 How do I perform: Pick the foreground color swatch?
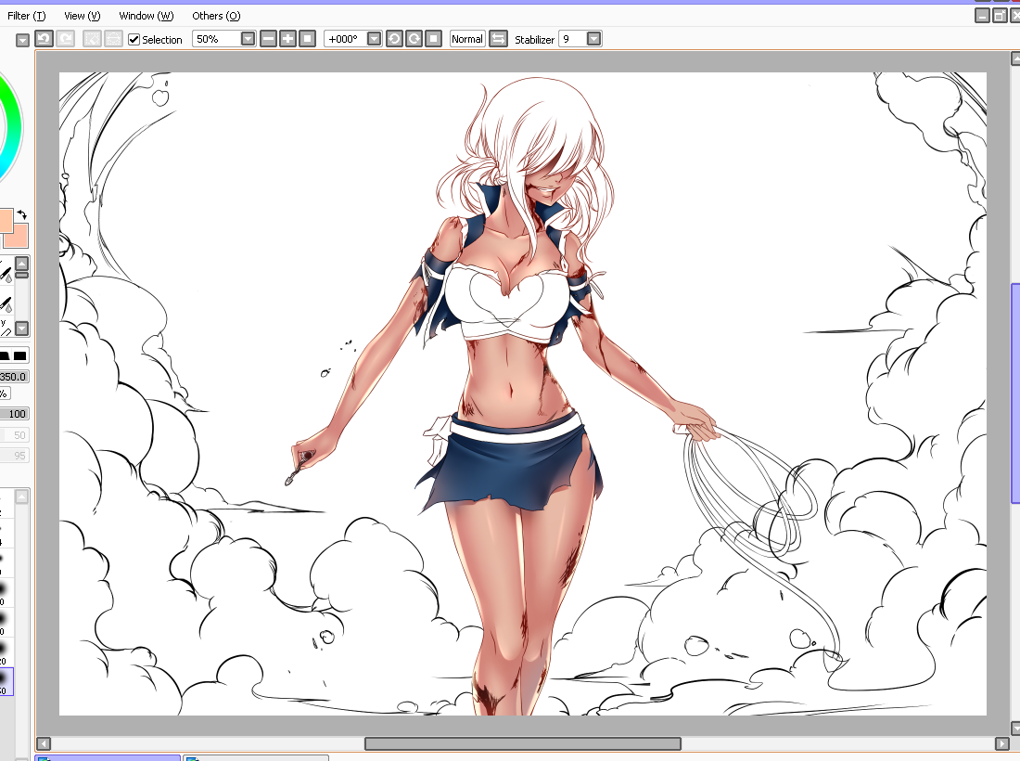click(4, 221)
